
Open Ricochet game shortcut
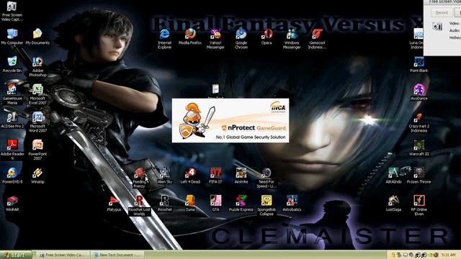[x=165, y=204]
